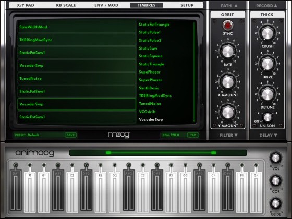Click the small knob above C2 key
Viewport: 292px width, 219px height.
tap(72, 165)
